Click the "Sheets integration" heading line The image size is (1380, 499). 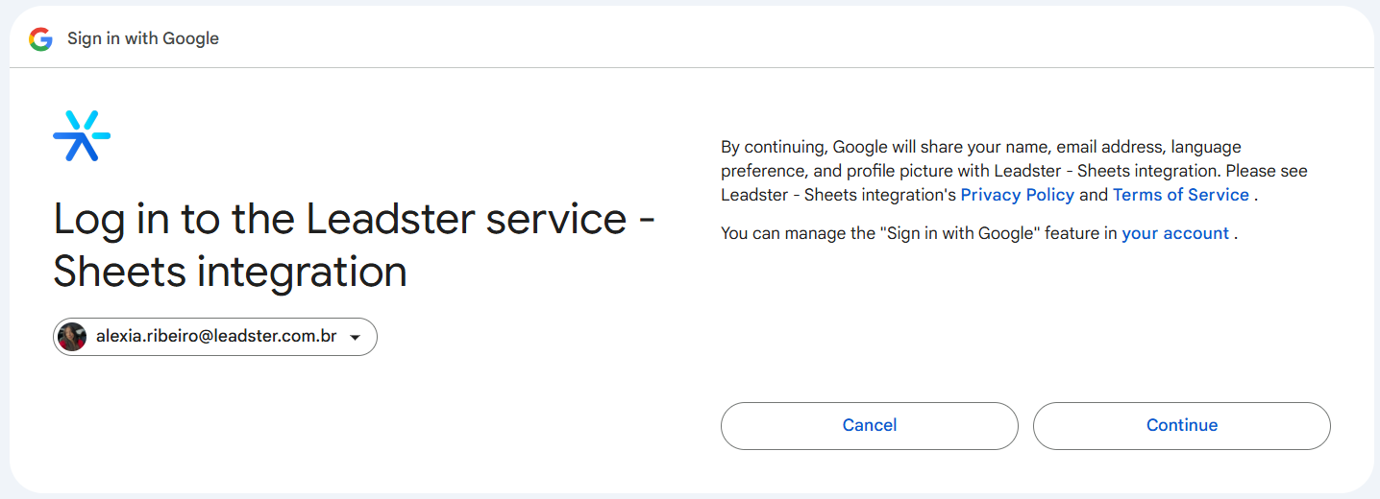230,273
